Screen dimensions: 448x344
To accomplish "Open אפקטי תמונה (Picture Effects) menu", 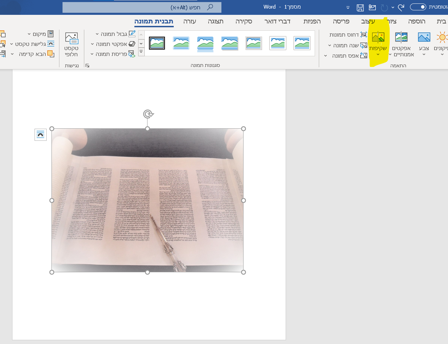I will tap(113, 44).
